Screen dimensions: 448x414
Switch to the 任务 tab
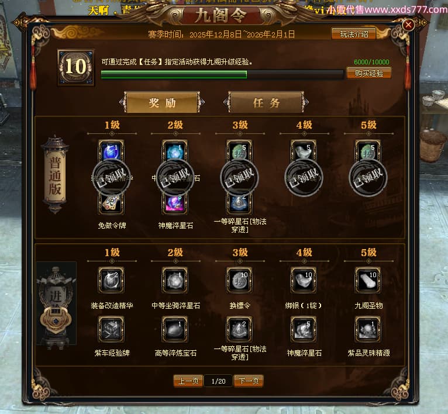[x=266, y=102]
